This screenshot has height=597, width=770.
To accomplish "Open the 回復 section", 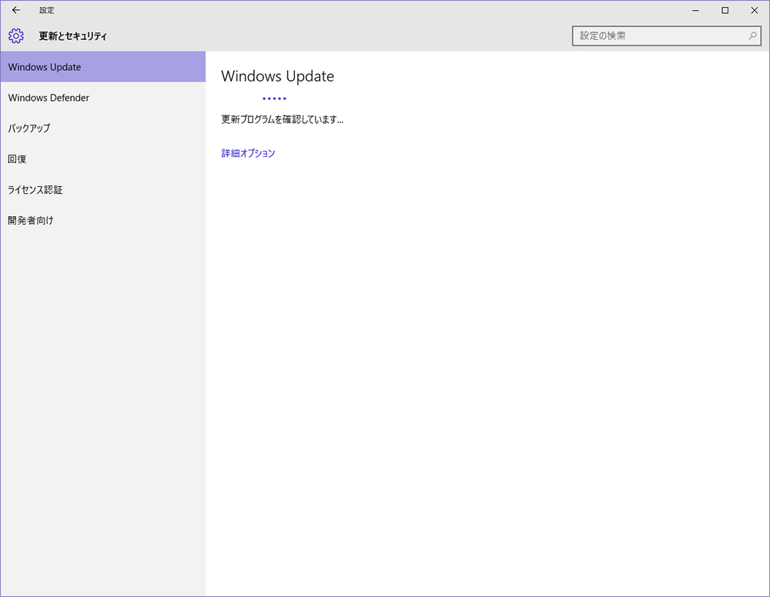I will pos(103,159).
